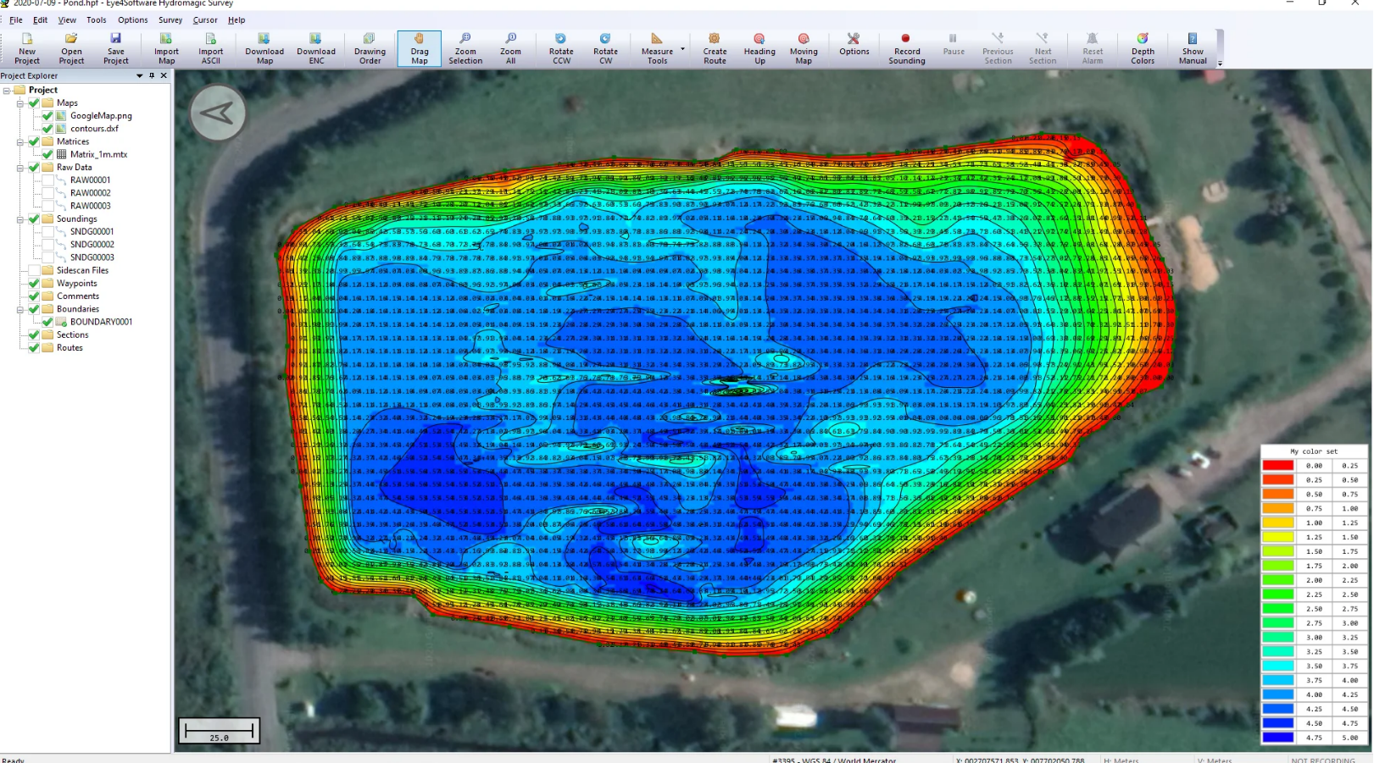Uncheck the GoogleMap.png layer checkbox
The height and width of the screenshot is (763, 1374).
(48, 116)
